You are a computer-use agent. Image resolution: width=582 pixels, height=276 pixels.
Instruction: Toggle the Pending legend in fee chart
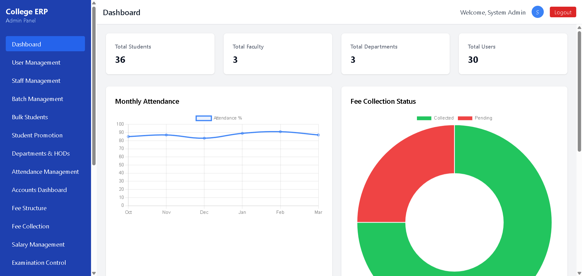tap(475, 118)
